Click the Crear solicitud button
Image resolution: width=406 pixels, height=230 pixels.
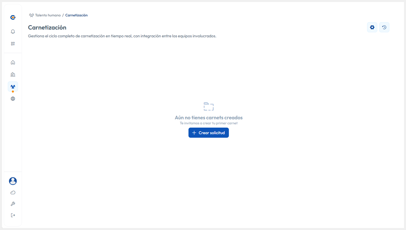(x=209, y=133)
